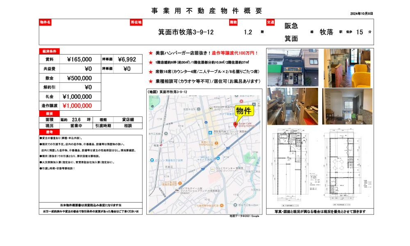Select the ローソン convenience store icon on the map
Viewport: 410px width, 246px height.
click(x=152, y=159)
